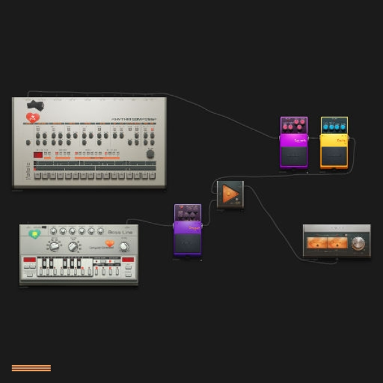Click the right orange VU meter

(337, 243)
